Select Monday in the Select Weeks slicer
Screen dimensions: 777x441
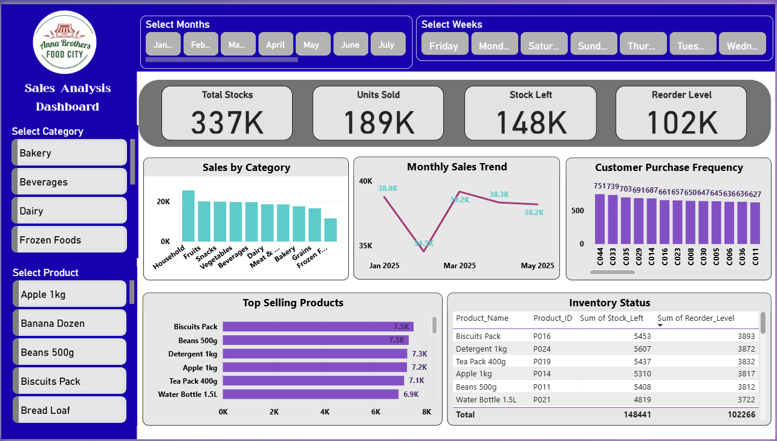pos(494,43)
